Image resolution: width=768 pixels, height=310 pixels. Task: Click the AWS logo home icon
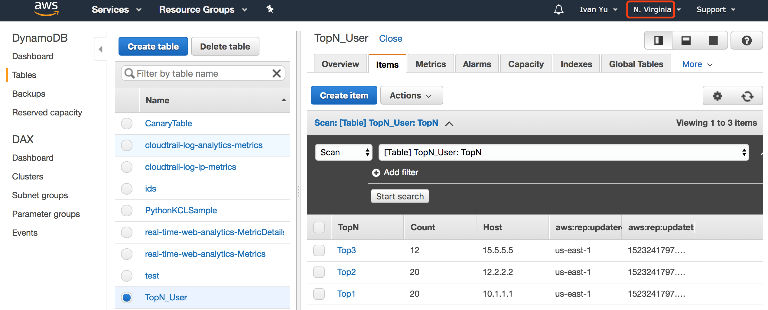click(x=46, y=8)
